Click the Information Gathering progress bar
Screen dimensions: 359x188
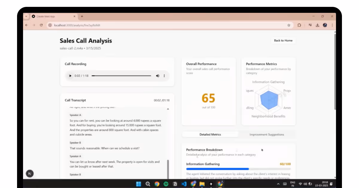pos(238,169)
